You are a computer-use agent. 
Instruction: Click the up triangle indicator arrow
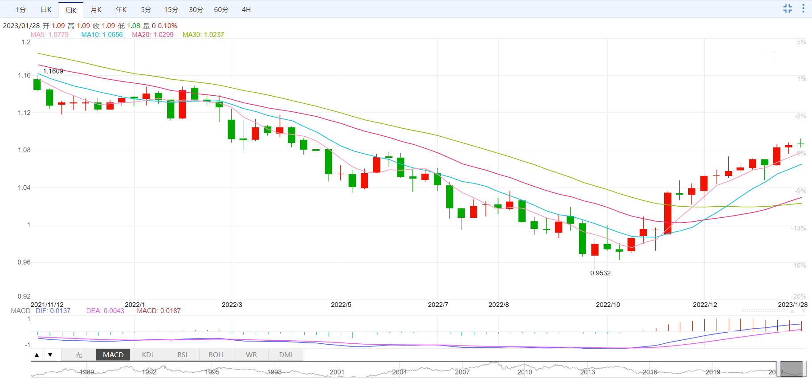coord(37,355)
